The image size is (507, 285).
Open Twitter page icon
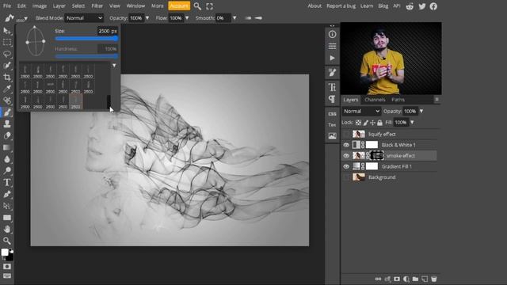[x=421, y=6]
